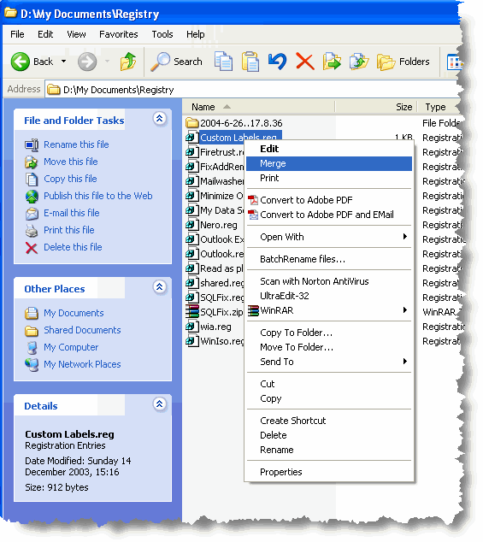Click the address bar path field
Image resolution: width=483 pixels, height=542 pixels.
point(252,90)
